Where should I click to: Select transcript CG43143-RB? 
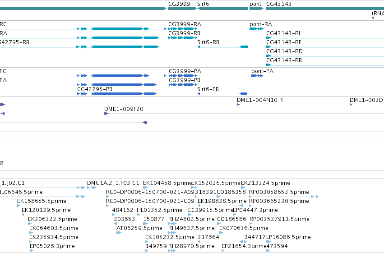pyautogui.click(x=284, y=60)
